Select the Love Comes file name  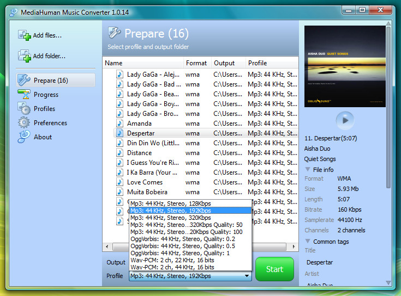145,182
